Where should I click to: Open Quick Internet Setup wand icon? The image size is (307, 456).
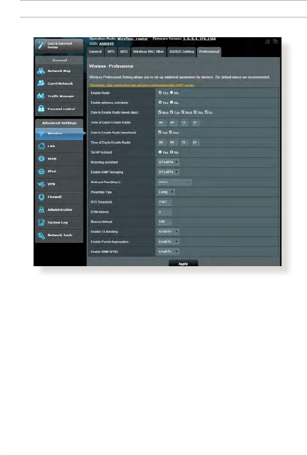click(x=42, y=45)
